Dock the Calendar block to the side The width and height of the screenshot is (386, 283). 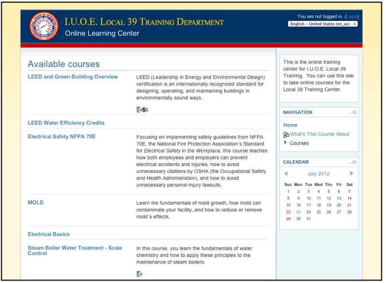click(354, 162)
